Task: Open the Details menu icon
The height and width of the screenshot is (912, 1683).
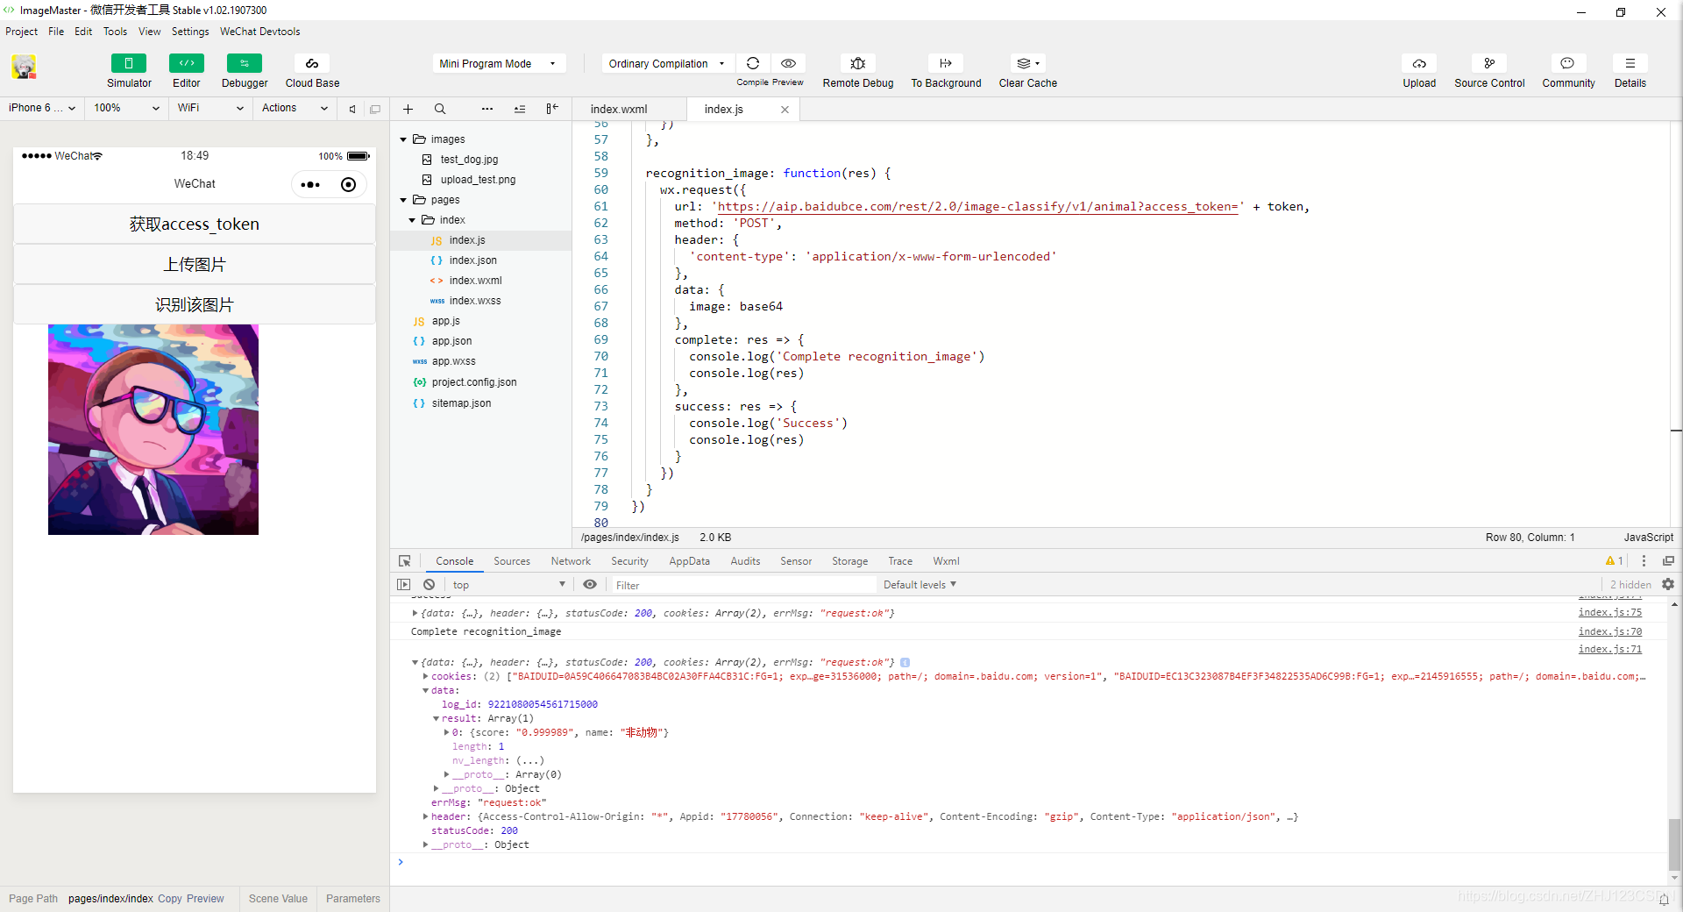Action: (1630, 63)
